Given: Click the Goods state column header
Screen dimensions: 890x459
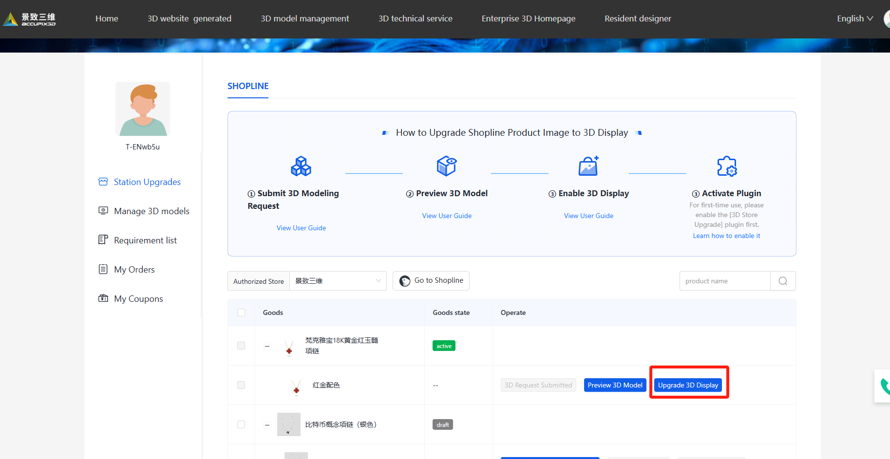Looking at the screenshot, I should 451,312.
